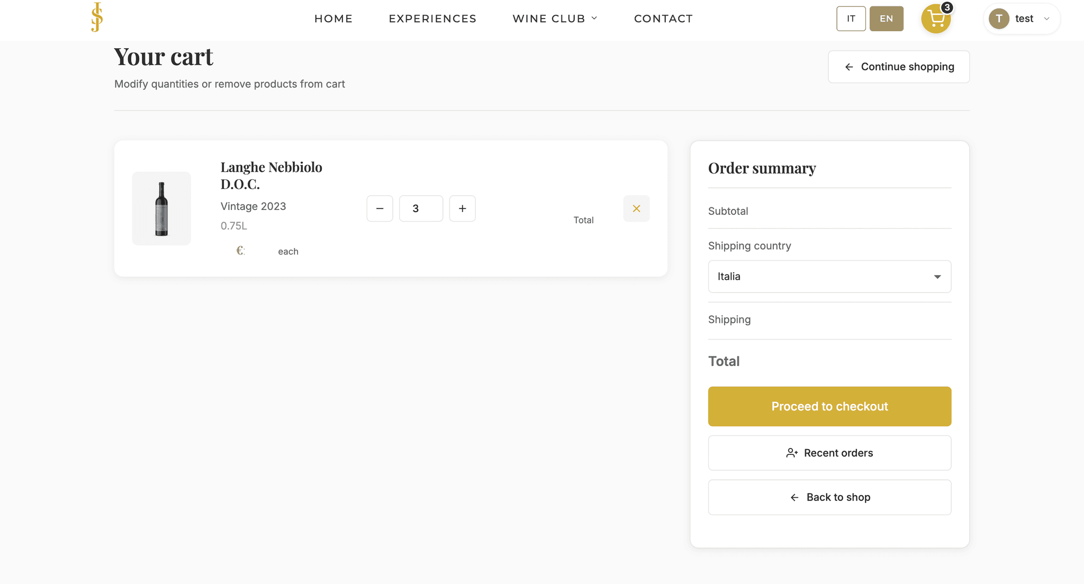Click the gold site logo
This screenshot has width=1084, height=584.
(97, 17)
